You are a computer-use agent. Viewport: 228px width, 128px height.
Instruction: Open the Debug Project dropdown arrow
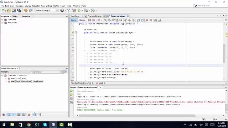coord(89,10)
